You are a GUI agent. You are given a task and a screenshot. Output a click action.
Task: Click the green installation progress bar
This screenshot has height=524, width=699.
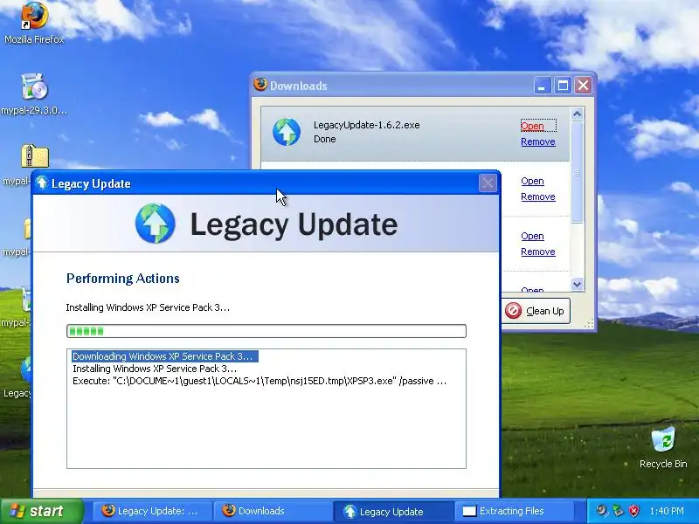(x=266, y=331)
